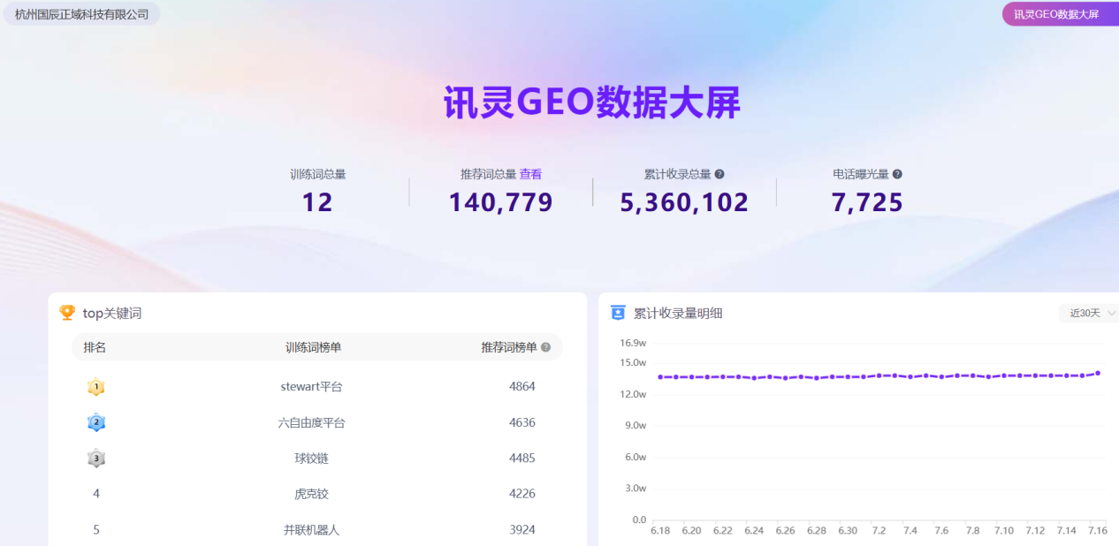
Task: Click the 16.9w label on chart y-axis
Action: click(x=633, y=343)
